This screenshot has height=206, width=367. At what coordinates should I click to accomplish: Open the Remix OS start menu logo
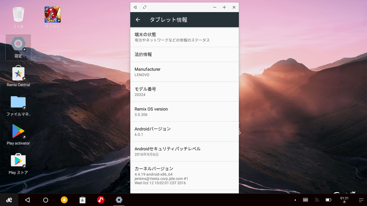point(9,200)
